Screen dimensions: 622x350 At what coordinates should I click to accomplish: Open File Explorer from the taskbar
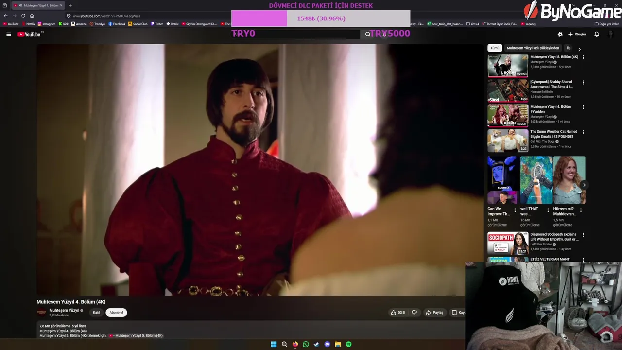[338, 344]
